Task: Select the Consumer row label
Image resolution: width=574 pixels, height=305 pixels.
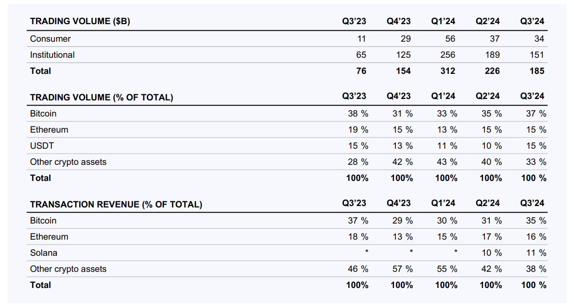Action: 50,39
